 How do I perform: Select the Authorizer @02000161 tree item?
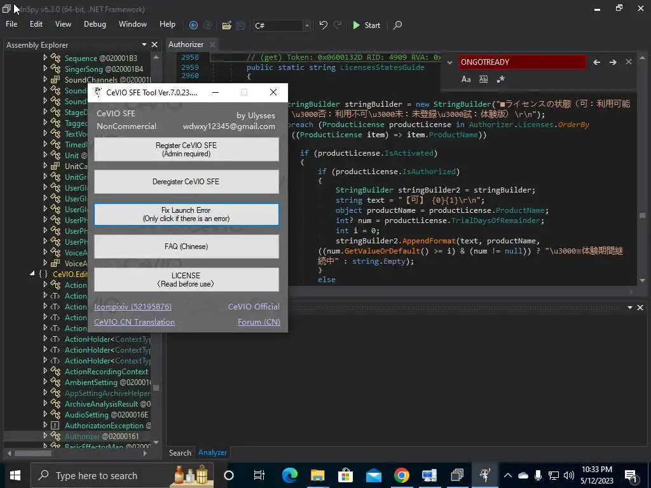pyautogui.click(x=102, y=436)
